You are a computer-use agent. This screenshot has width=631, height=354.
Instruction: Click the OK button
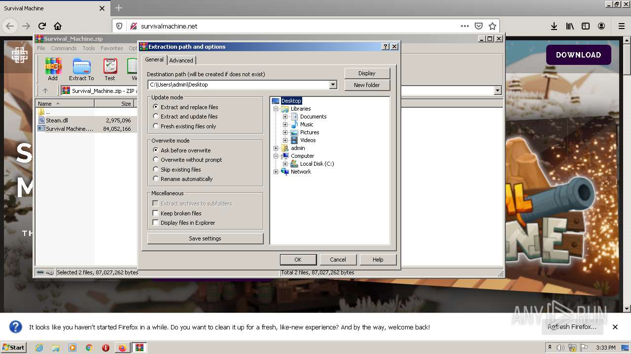298,260
